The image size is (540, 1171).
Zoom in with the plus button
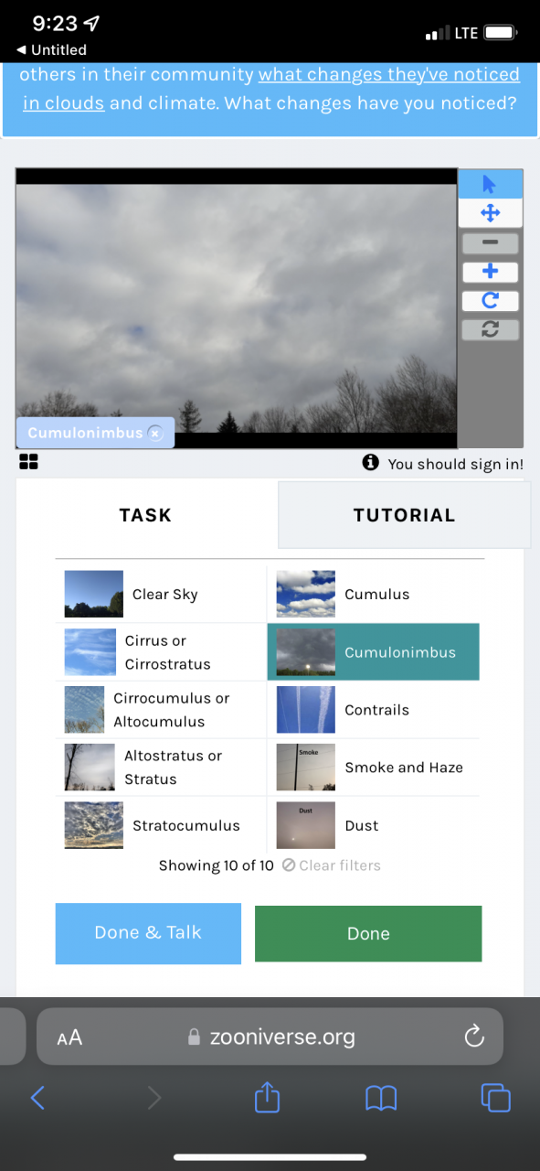[490, 272]
